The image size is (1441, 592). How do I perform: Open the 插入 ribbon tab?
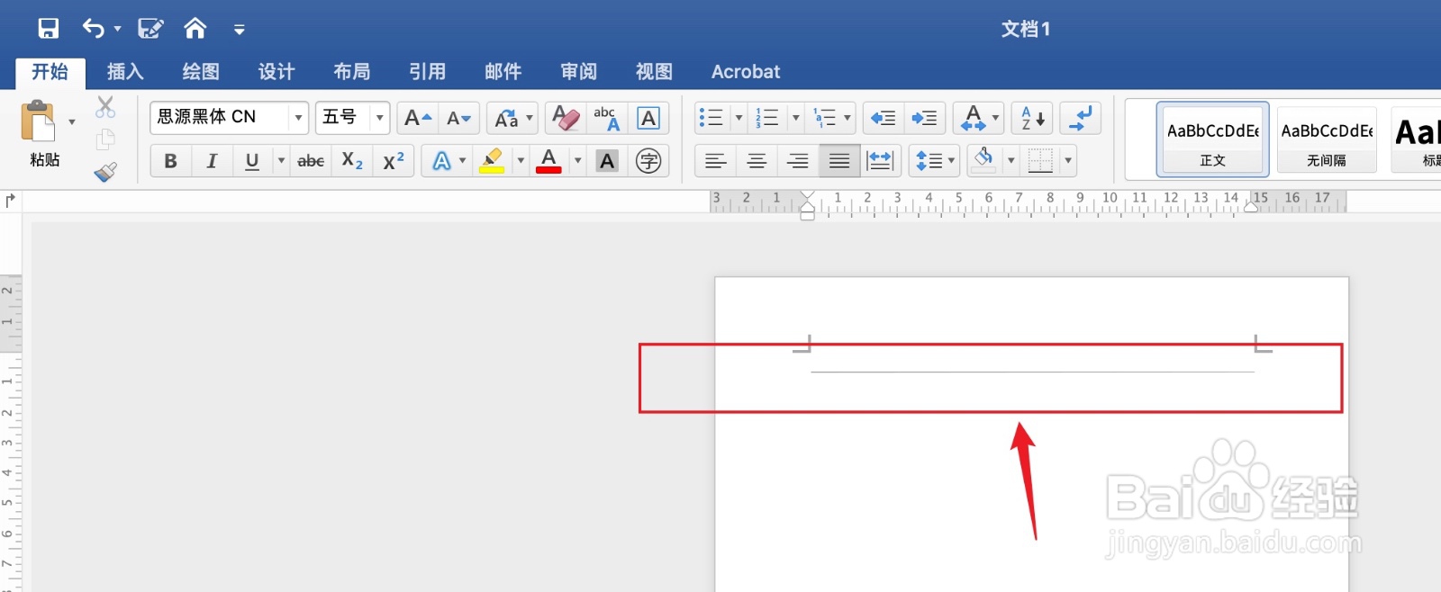(125, 72)
